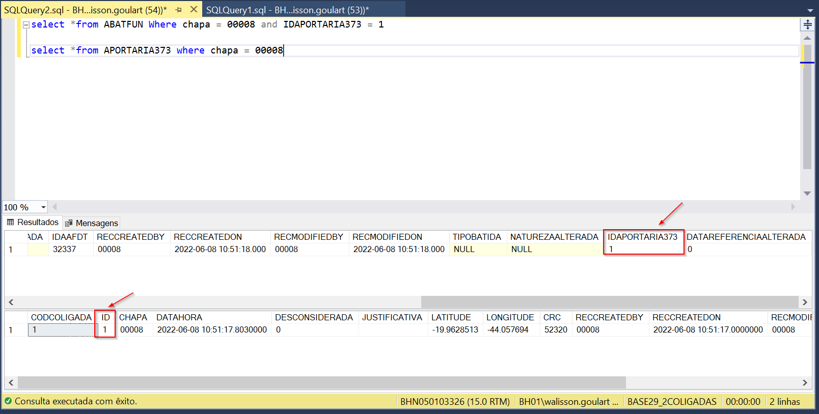819x414 pixels.
Task: Select longitude value -44.057694
Action: point(511,329)
